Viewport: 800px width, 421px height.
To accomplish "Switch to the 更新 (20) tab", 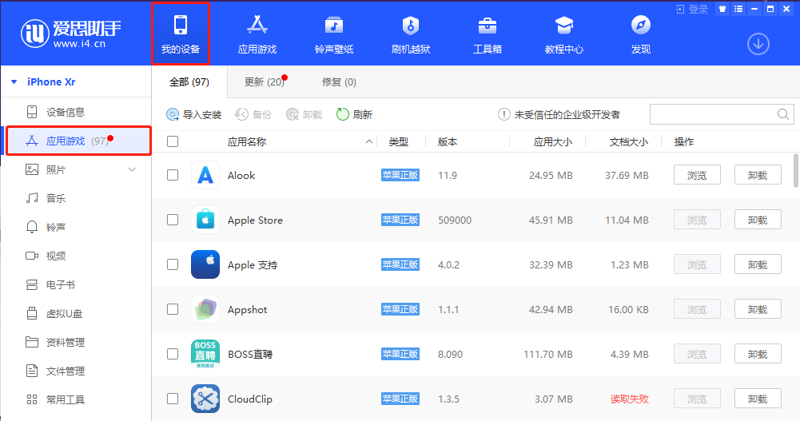I will tap(265, 82).
